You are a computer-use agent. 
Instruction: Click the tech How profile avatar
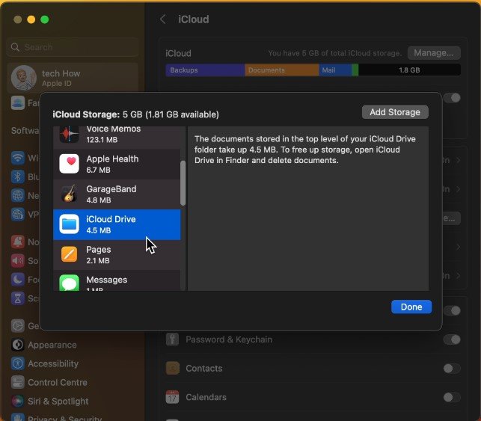point(24,78)
